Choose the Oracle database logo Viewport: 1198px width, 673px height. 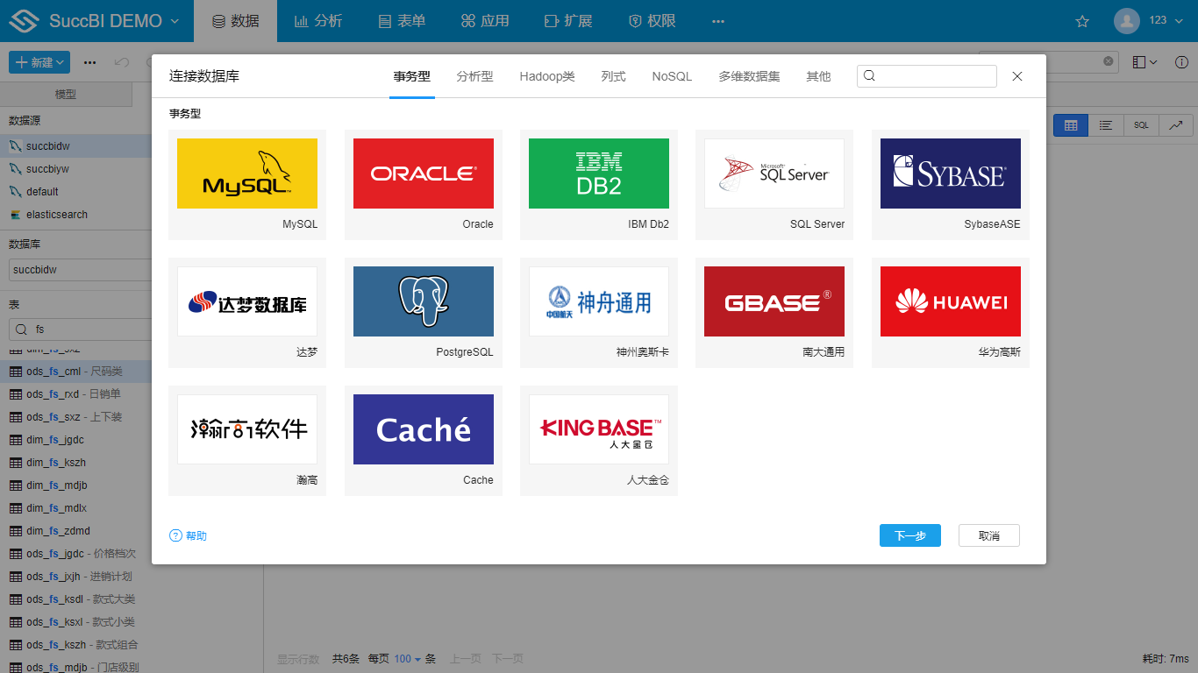click(423, 174)
